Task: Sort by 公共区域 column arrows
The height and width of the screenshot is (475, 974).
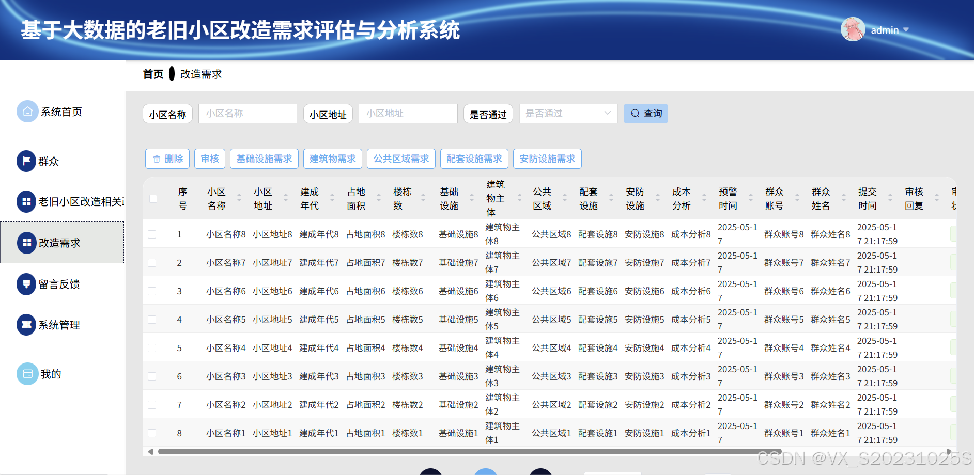Action: [565, 198]
